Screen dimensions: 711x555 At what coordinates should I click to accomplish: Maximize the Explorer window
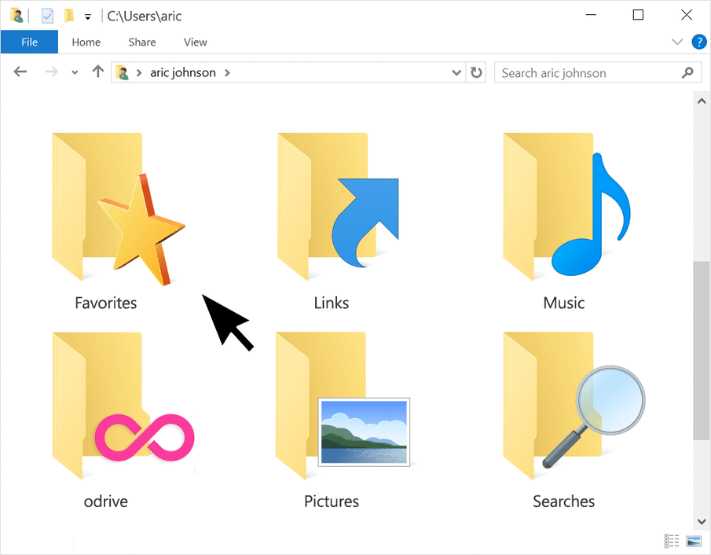click(638, 15)
